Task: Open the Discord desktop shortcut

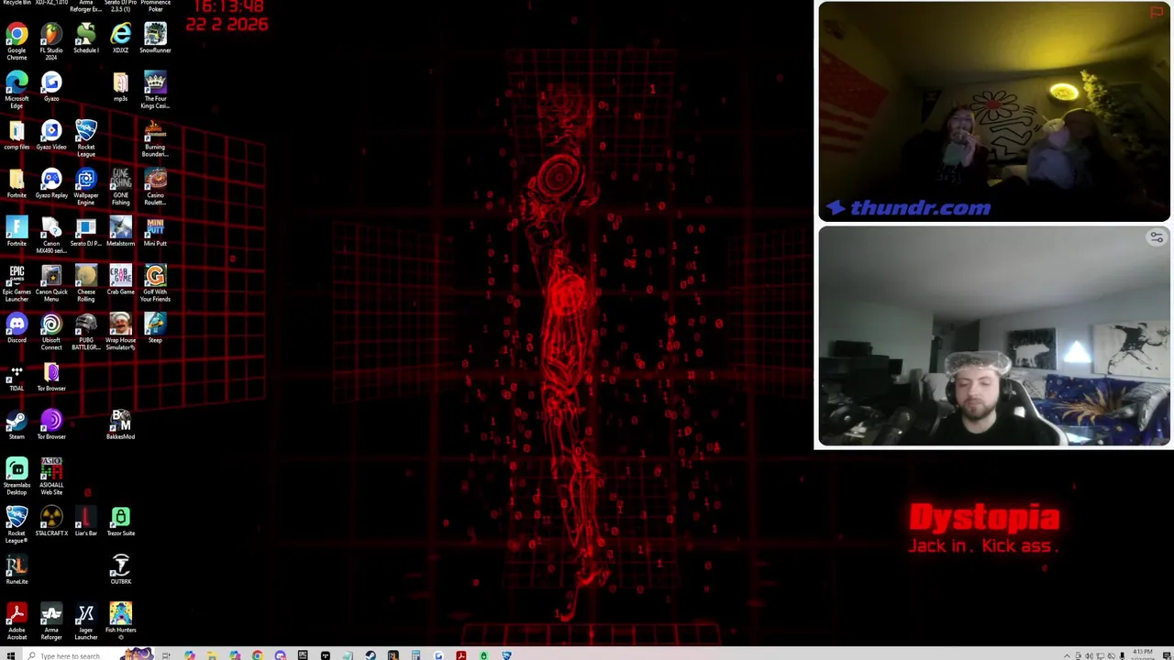Action: pyautogui.click(x=17, y=328)
